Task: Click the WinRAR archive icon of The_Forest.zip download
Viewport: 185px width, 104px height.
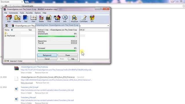Action: (16, 68)
